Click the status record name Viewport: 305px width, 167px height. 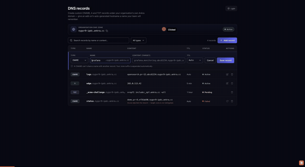click(x=103, y=101)
